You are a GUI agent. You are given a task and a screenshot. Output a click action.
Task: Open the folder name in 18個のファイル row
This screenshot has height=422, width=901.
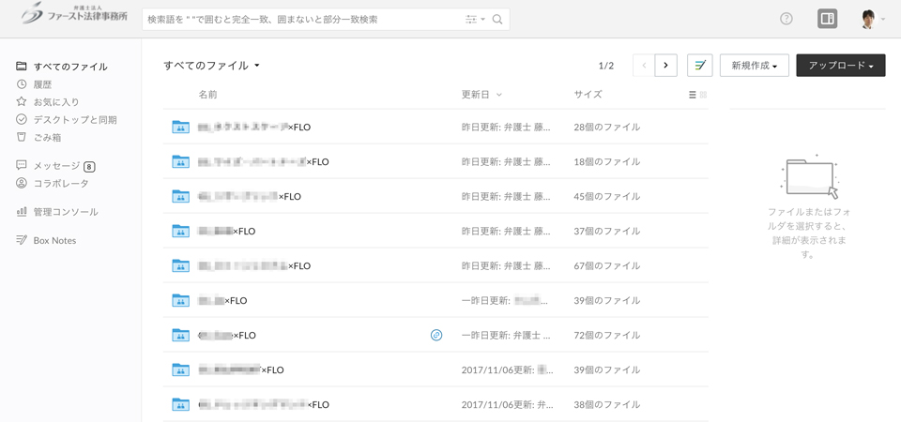pos(264,162)
